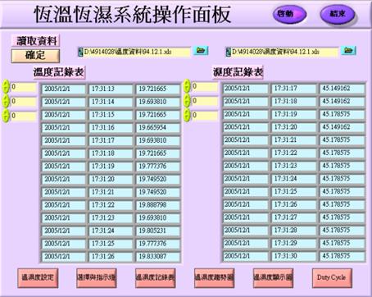Switch to the 溫濕度設定 tab
Screen dimensions: 372x297
coord(38,278)
